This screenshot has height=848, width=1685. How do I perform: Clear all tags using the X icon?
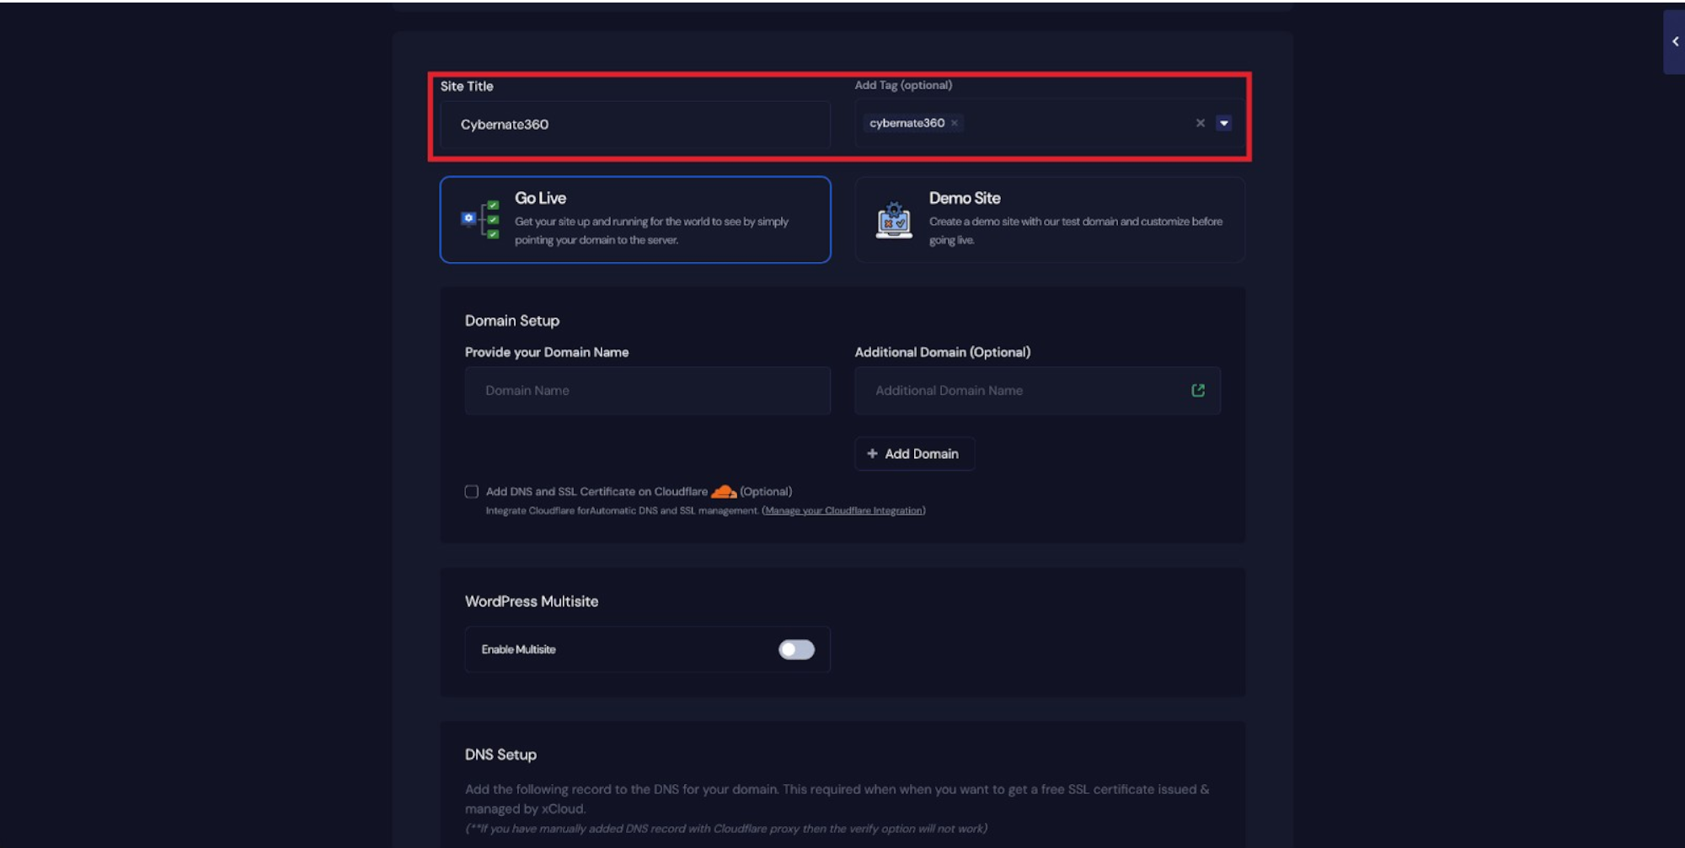[x=1200, y=123]
